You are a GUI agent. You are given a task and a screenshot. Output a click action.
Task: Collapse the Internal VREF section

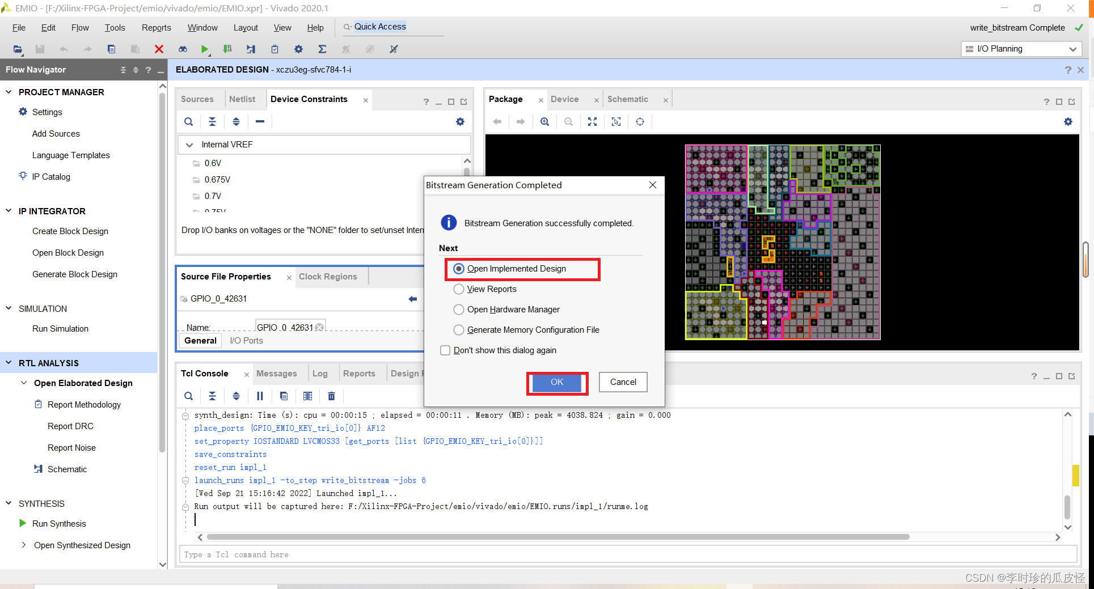(189, 145)
